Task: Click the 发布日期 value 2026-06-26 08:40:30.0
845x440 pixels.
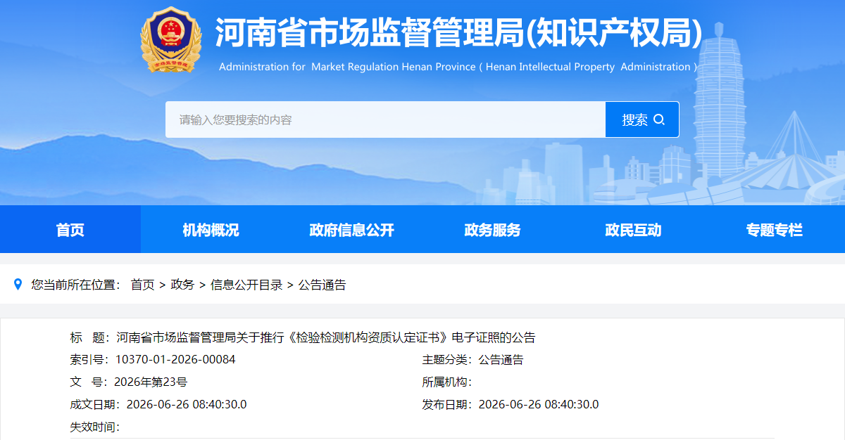Action: click(x=539, y=405)
